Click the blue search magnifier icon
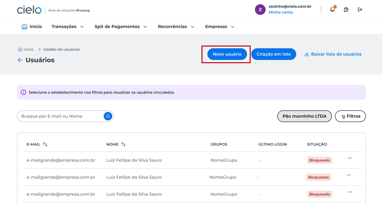 coord(108,116)
